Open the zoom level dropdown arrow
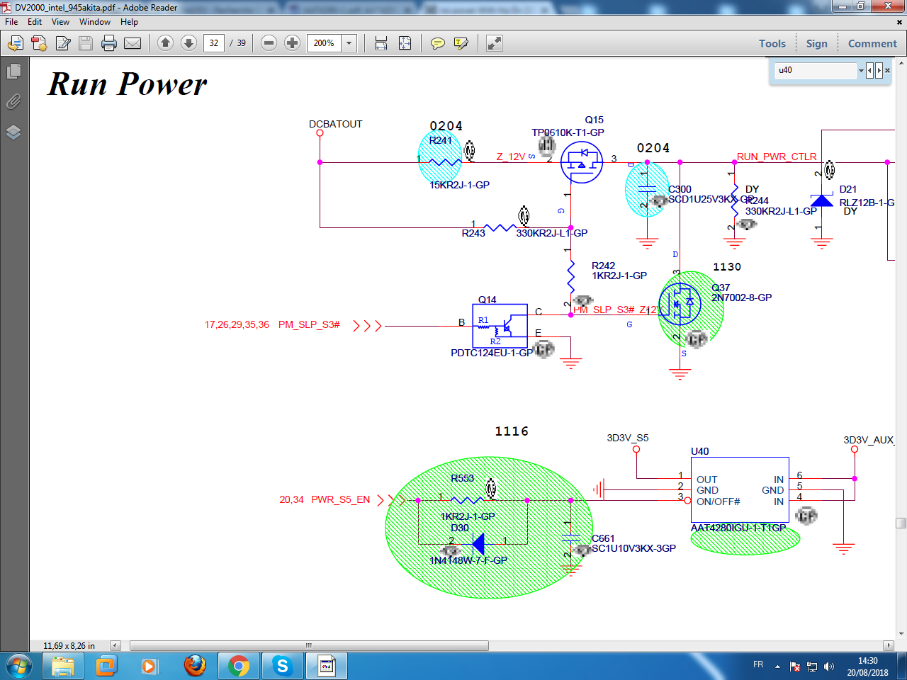The height and width of the screenshot is (680, 907). pyautogui.click(x=349, y=43)
